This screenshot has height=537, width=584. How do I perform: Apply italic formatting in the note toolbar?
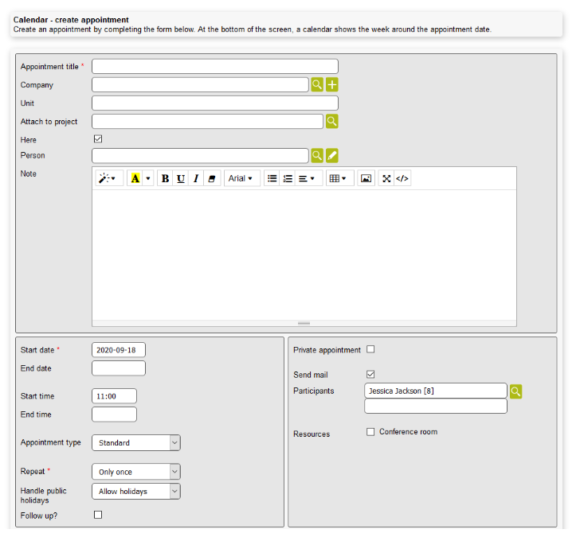pyautogui.click(x=196, y=178)
